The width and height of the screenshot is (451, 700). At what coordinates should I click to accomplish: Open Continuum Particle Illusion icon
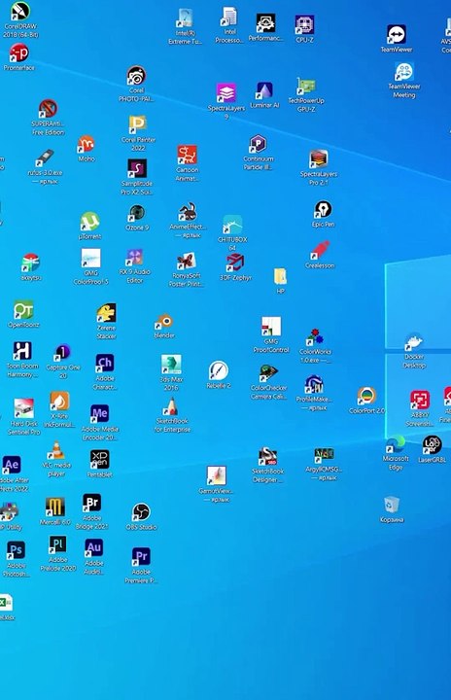(x=259, y=145)
